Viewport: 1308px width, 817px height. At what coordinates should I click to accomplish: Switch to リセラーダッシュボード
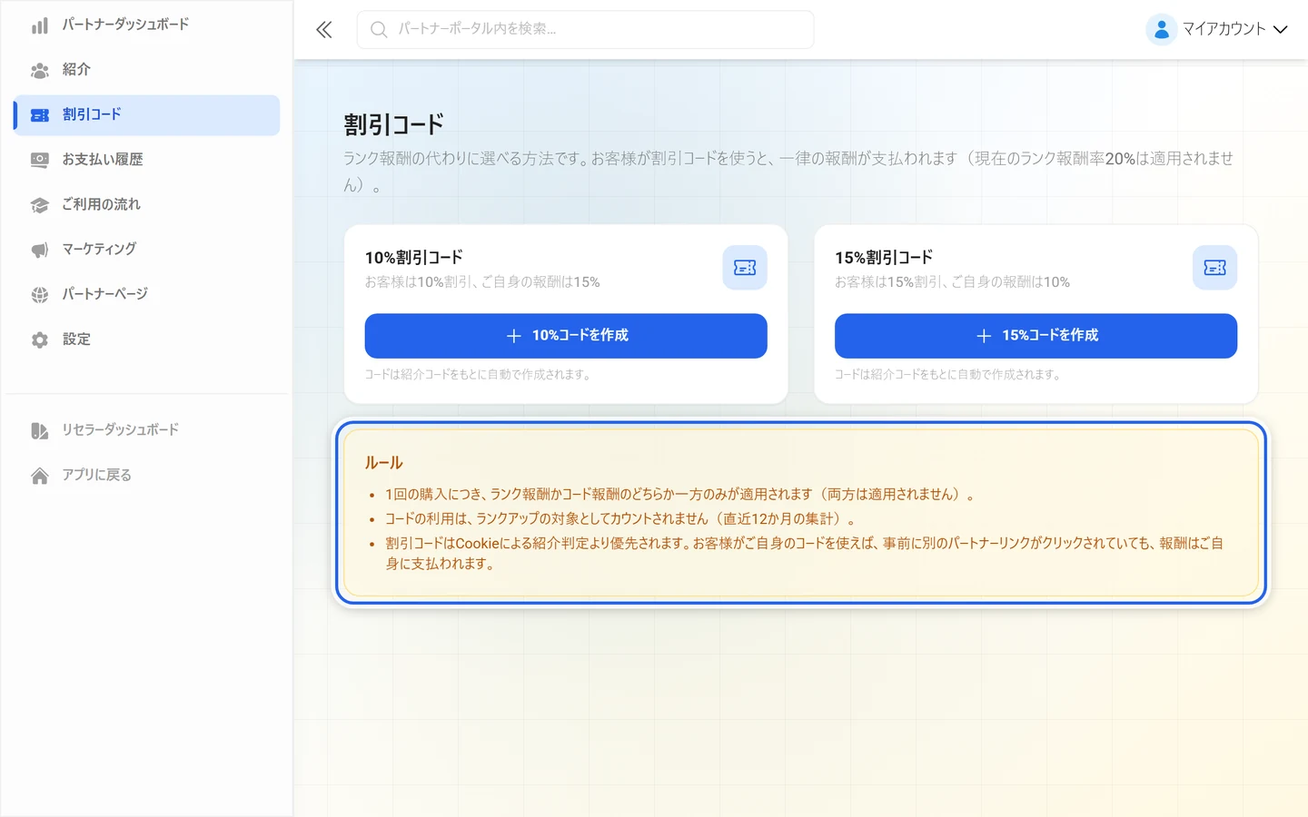pos(146,430)
